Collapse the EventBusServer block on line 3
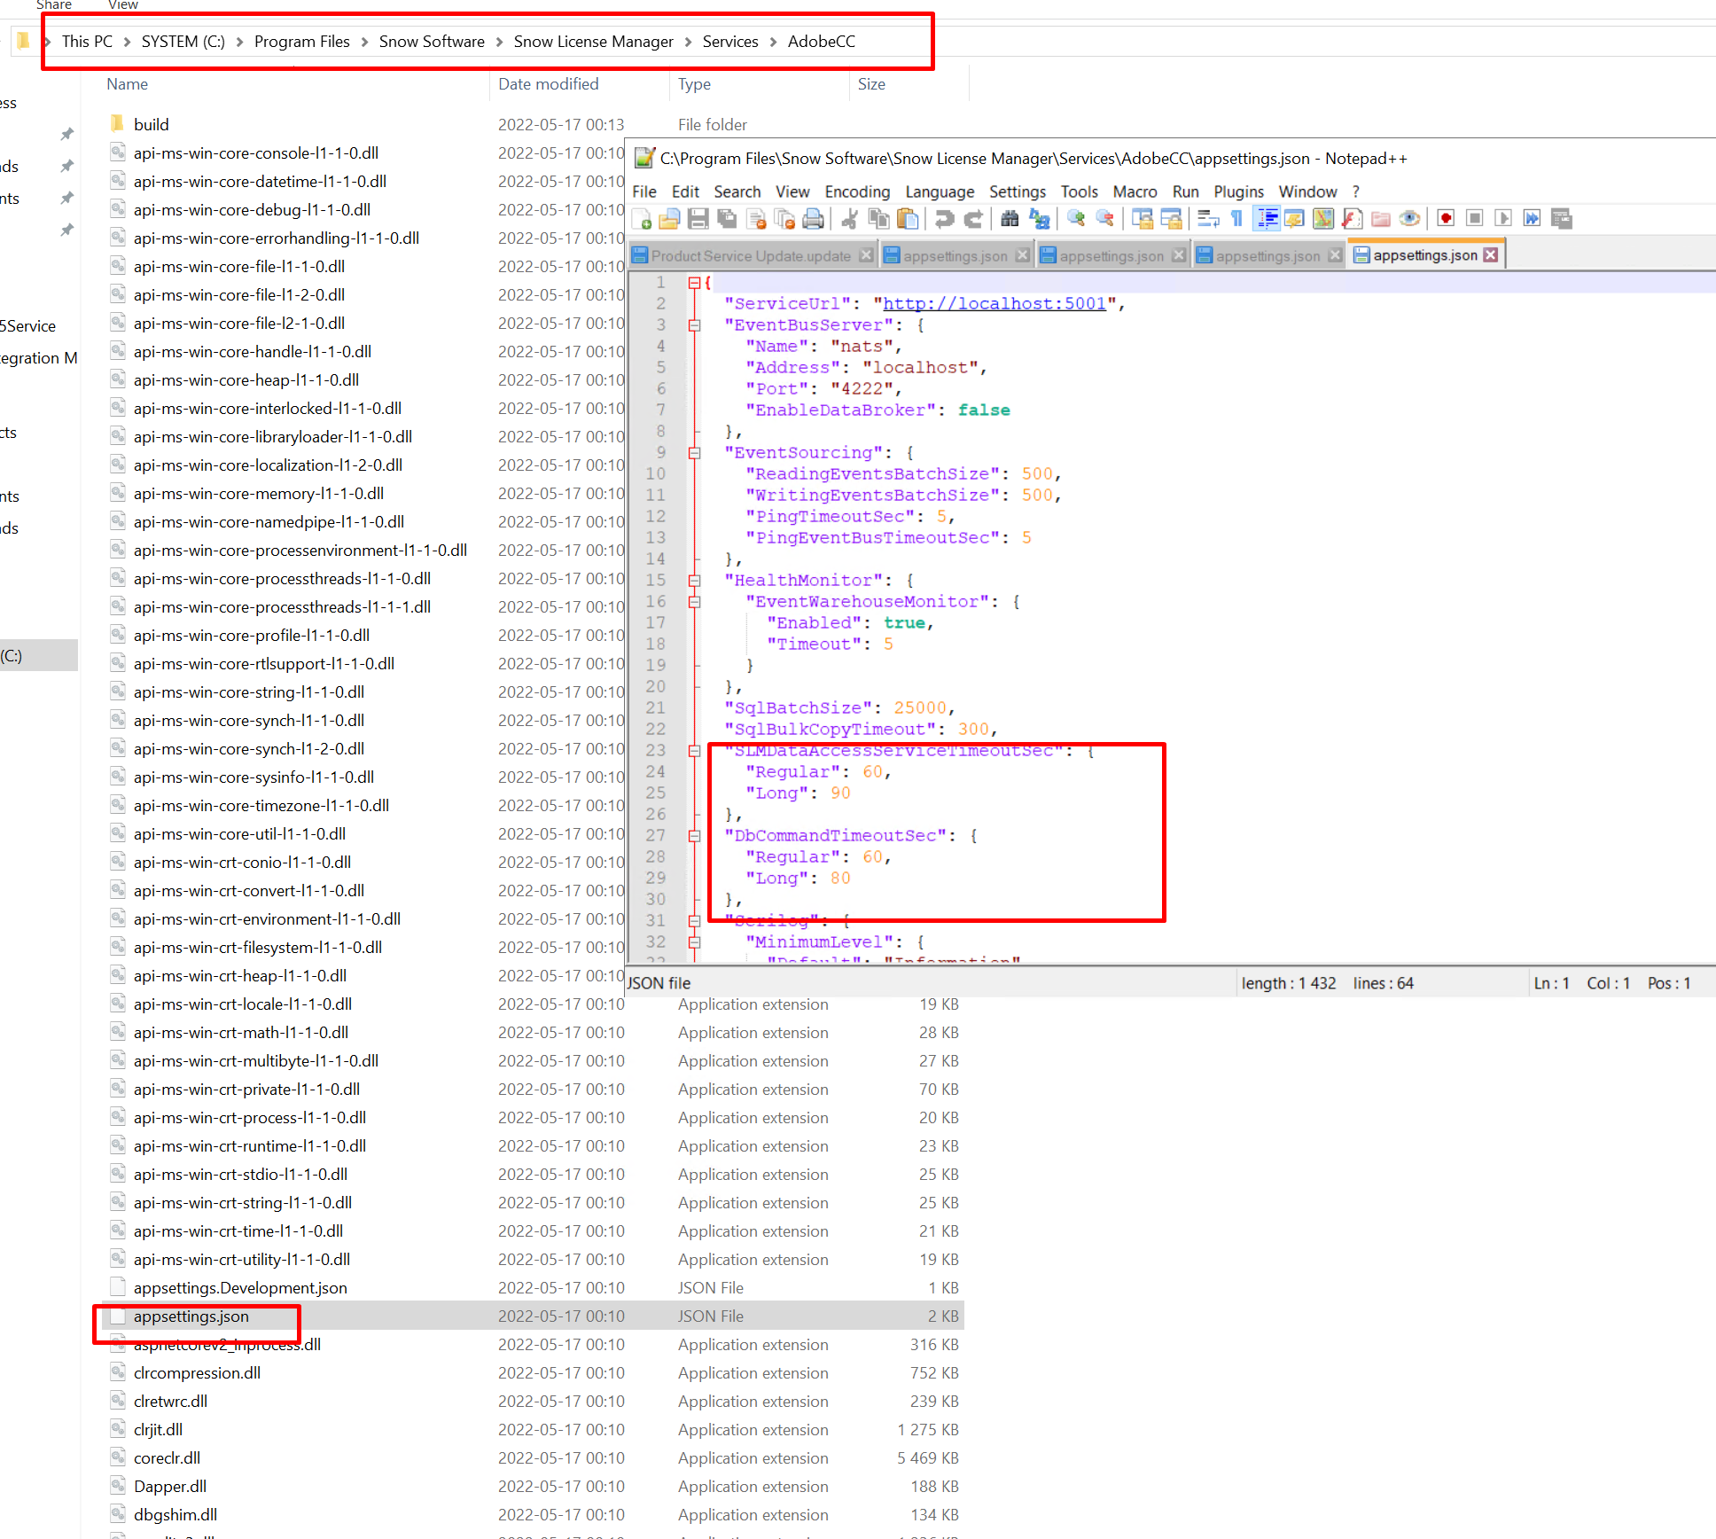The width and height of the screenshot is (1716, 1539). point(695,325)
